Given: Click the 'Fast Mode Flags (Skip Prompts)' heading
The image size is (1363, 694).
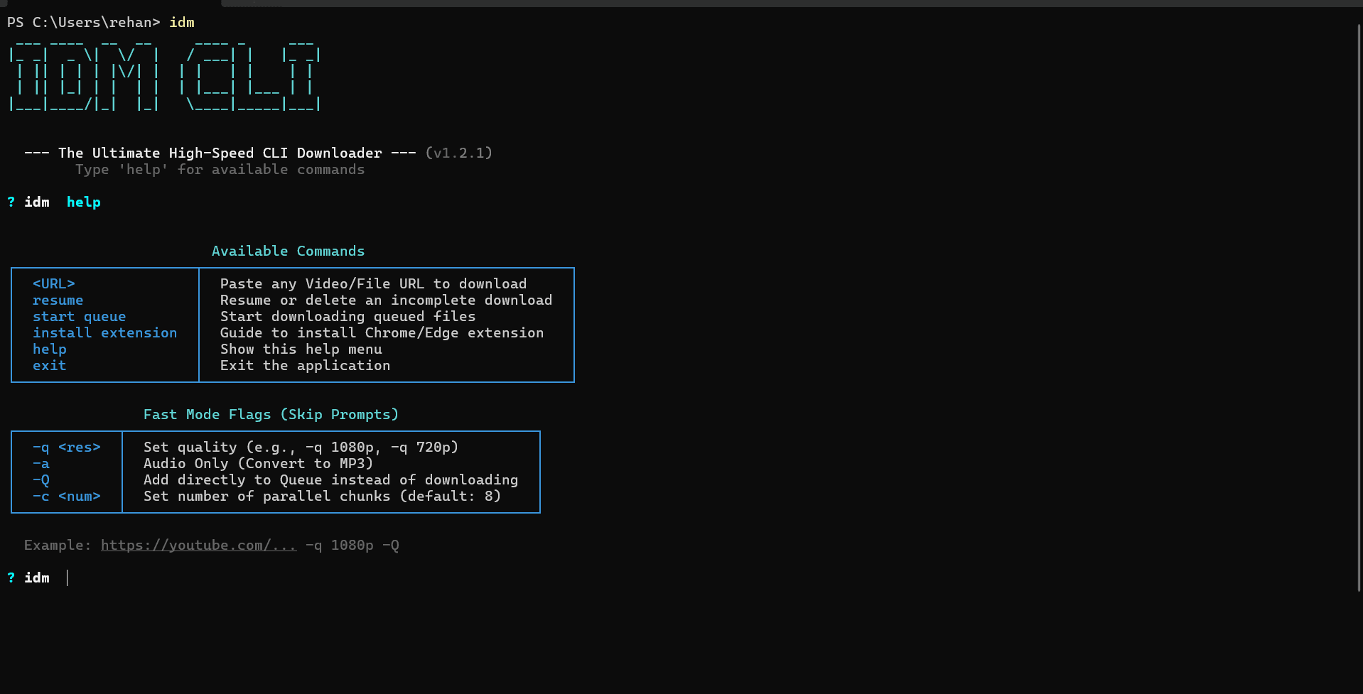Looking at the screenshot, I should [x=271, y=414].
